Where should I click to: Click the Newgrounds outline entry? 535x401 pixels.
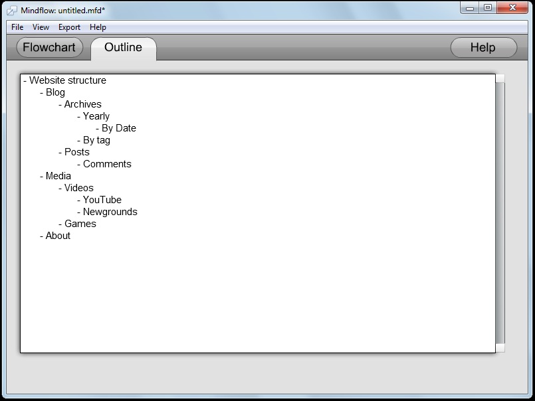click(110, 212)
